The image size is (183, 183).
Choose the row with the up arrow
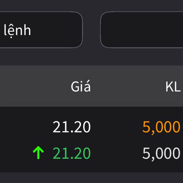click(91, 153)
